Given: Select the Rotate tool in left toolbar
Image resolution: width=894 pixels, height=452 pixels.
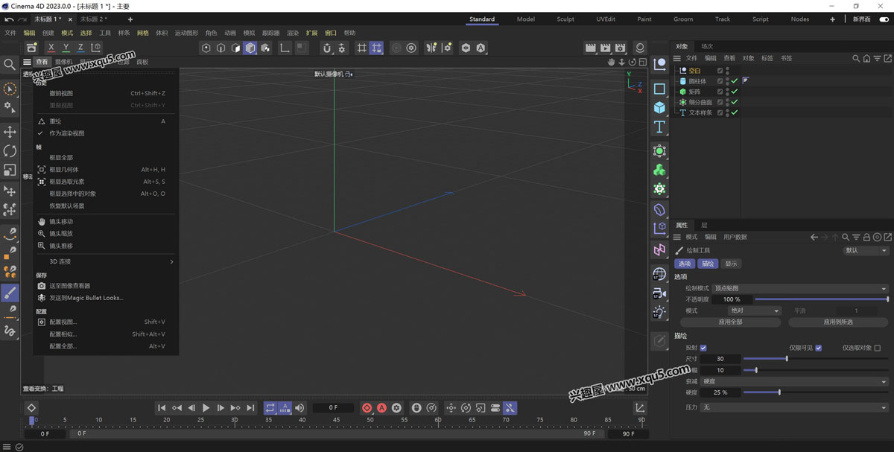Looking at the screenshot, I should point(10,151).
